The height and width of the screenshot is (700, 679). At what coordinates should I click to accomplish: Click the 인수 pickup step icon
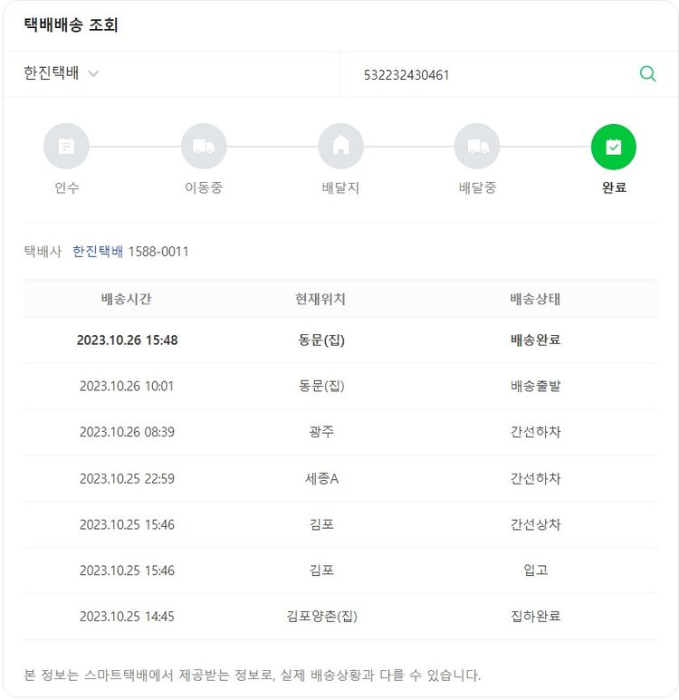[x=66, y=147]
